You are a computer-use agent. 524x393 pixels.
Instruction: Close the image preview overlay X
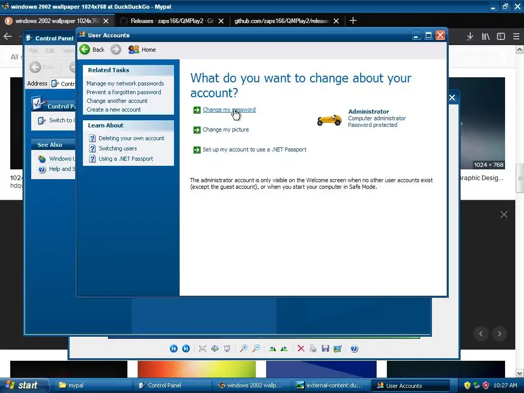(504, 214)
